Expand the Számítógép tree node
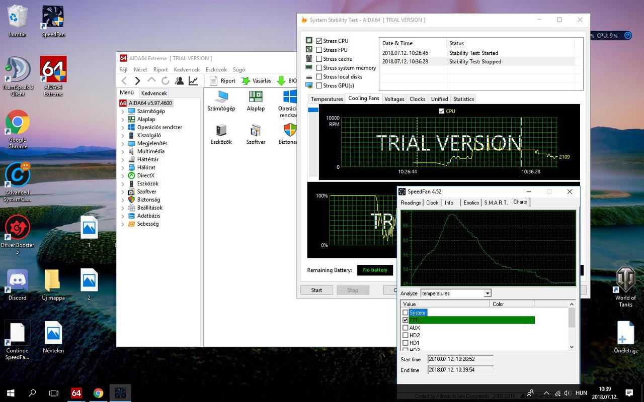The height and width of the screenshot is (402, 644). pos(123,112)
